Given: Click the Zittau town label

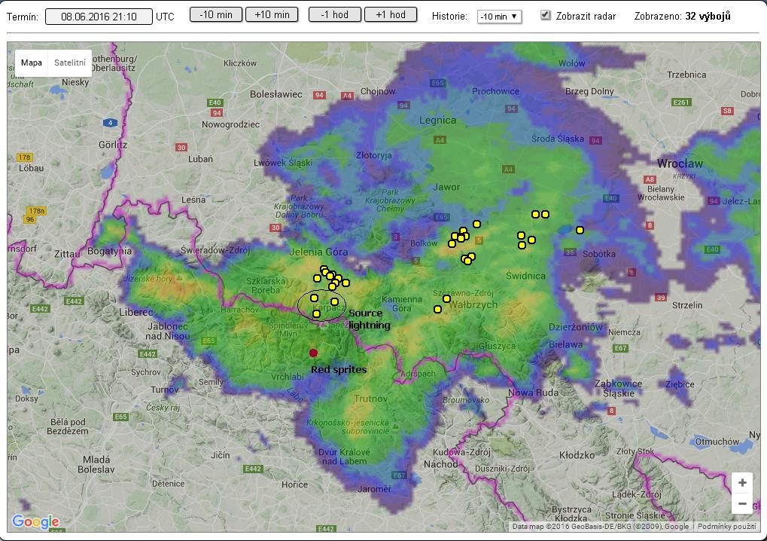Looking at the screenshot, I should coord(67,254).
